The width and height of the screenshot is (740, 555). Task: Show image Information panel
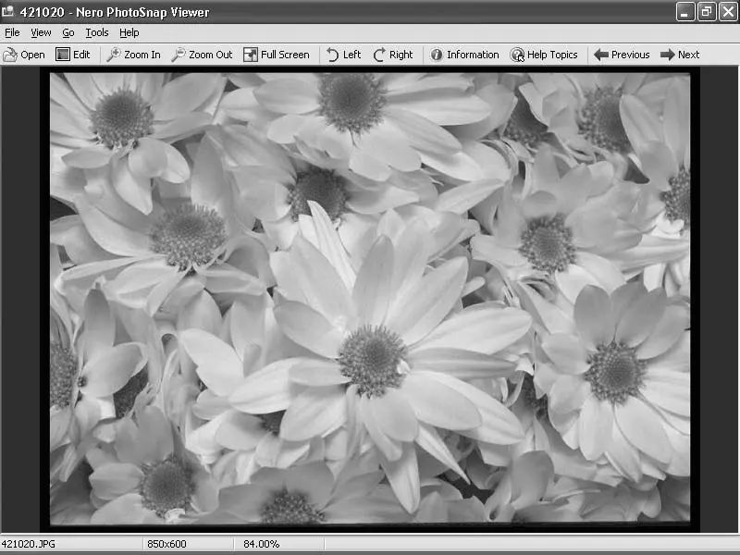click(x=463, y=55)
